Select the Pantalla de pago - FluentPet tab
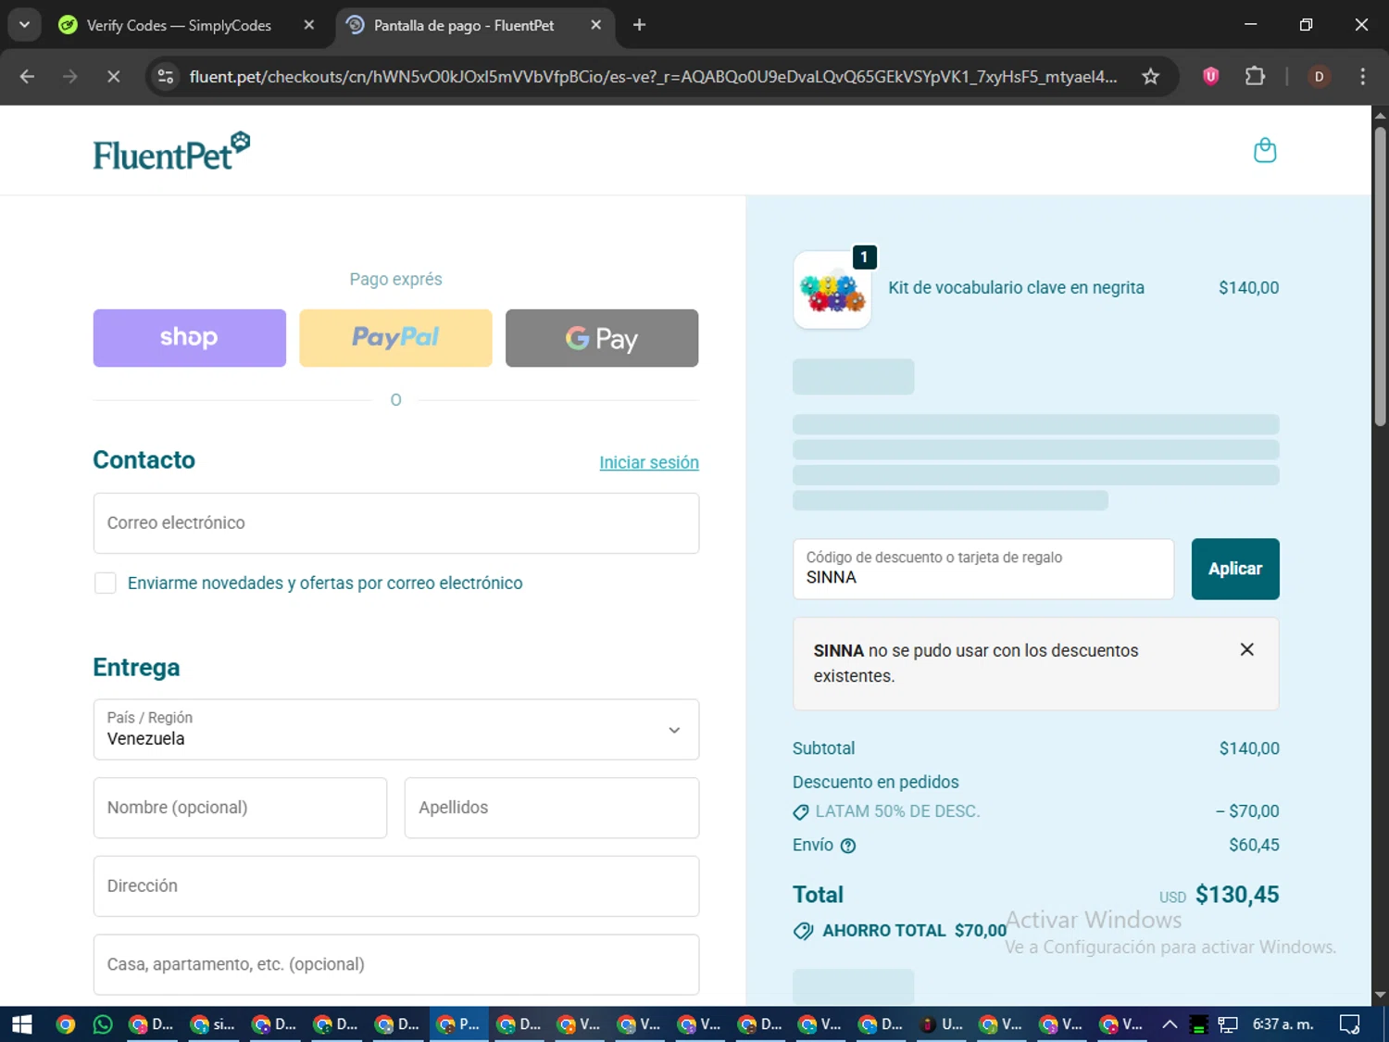Viewport: 1389px width, 1042px height. pos(463,26)
